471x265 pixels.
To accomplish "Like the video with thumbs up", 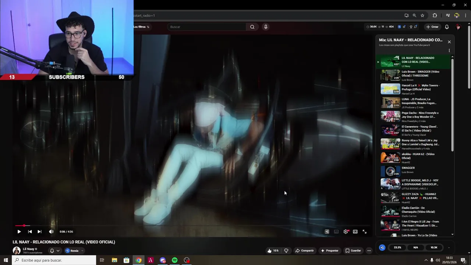I will 273,251.
